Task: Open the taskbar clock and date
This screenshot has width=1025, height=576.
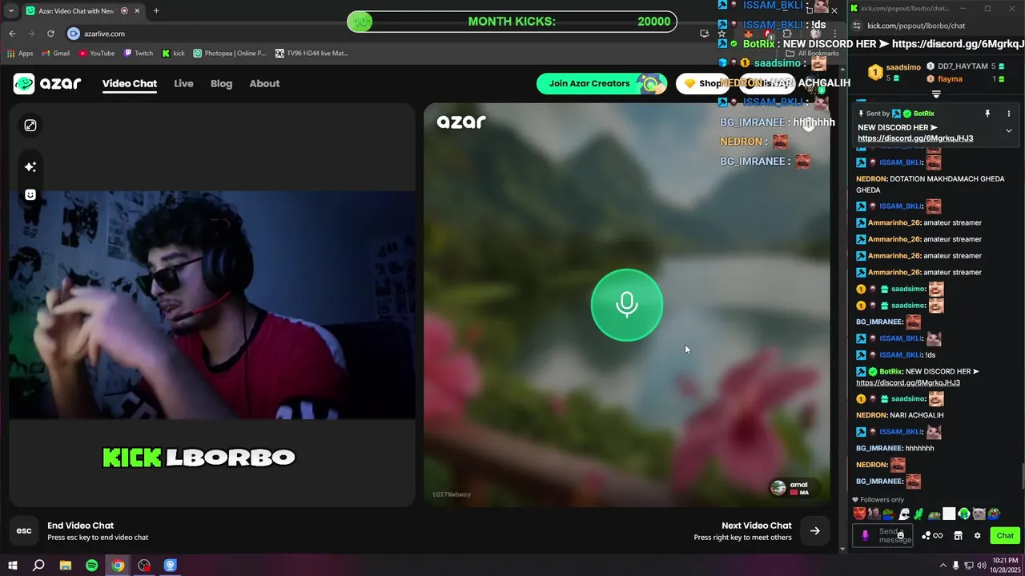Action: [x=1003, y=566]
